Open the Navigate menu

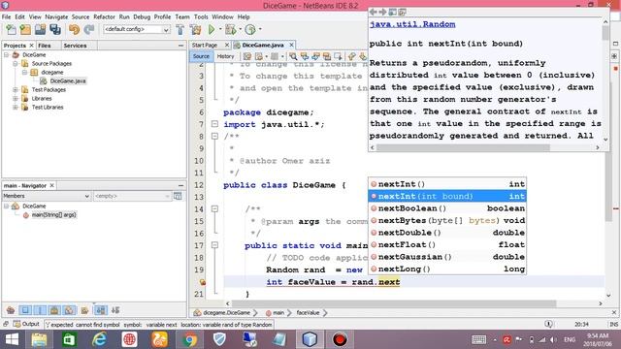coord(56,17)
